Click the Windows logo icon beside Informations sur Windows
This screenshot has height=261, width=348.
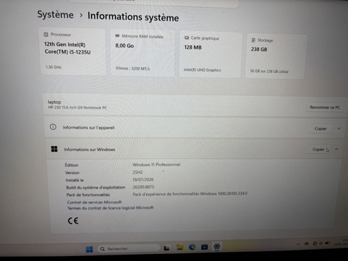pyautogui.click(x=54, y=149)
